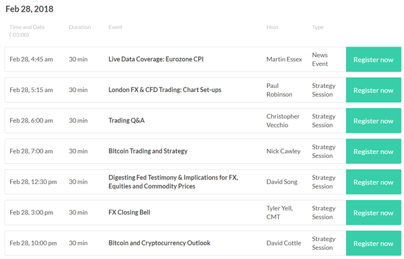Open the FX Closing Bell event title
404x259 pixels.
point(129,212)
